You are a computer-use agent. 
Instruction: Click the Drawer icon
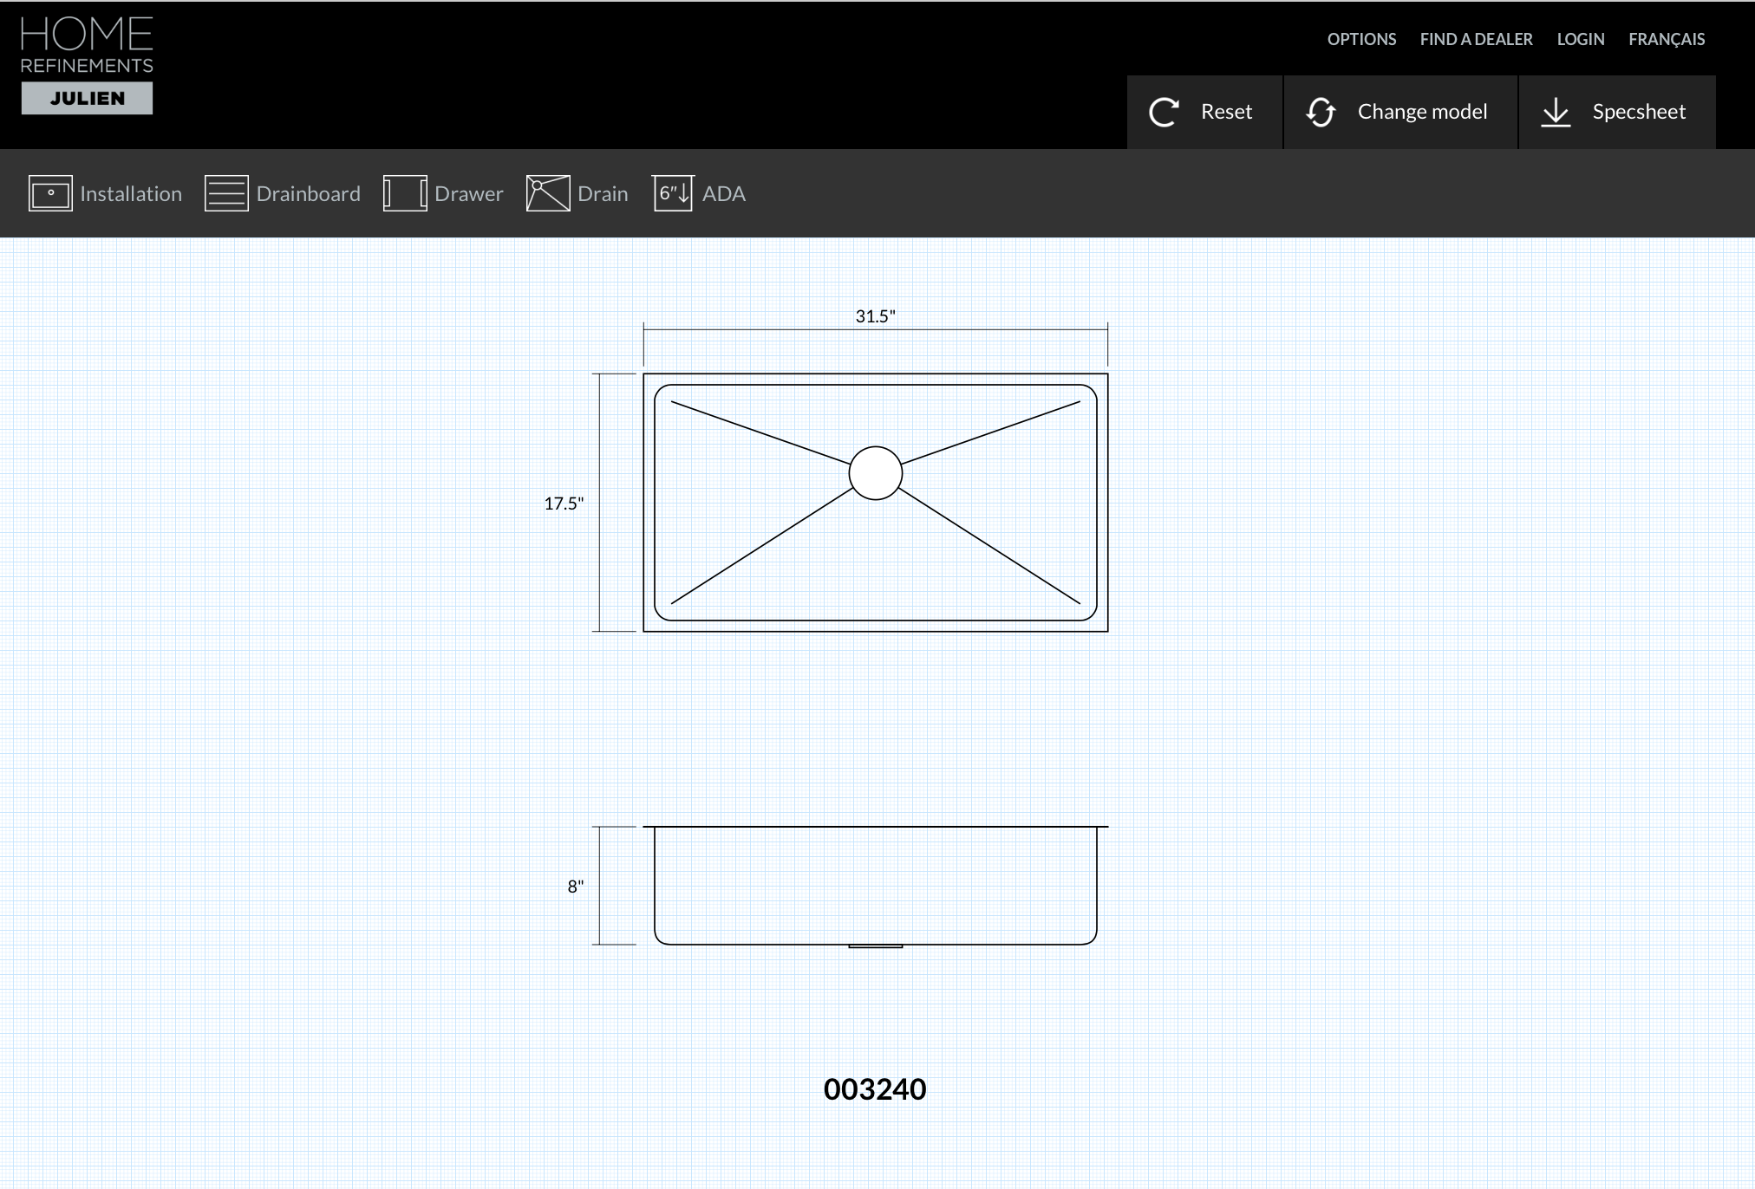[x=405, y=193]
